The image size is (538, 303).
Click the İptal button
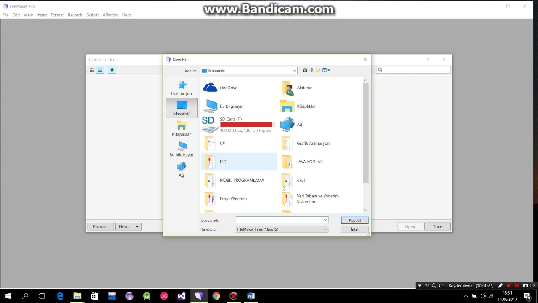pos(355,229)
